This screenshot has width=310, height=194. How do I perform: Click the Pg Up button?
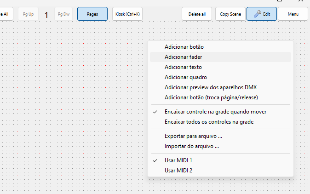click(x=28, y=14)
